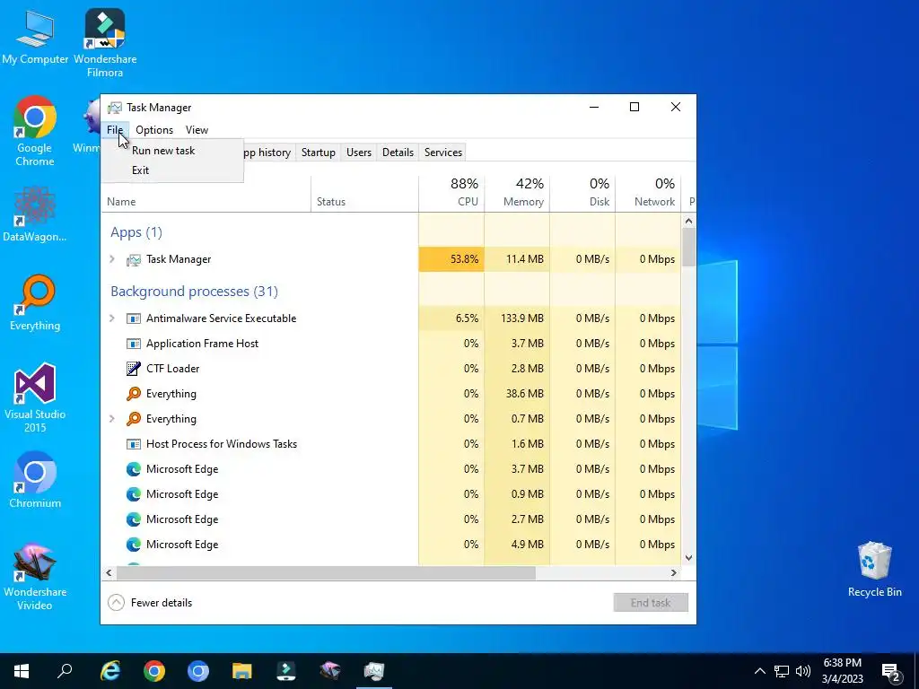Click the Task Manager title bar icon
Viewport: 919px width, 689px height.
coord(115,108)
